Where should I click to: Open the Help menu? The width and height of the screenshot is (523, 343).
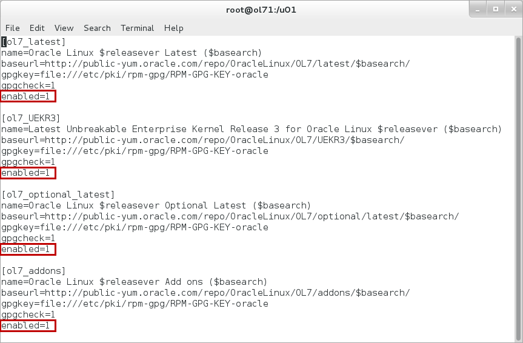click(173, 28)
